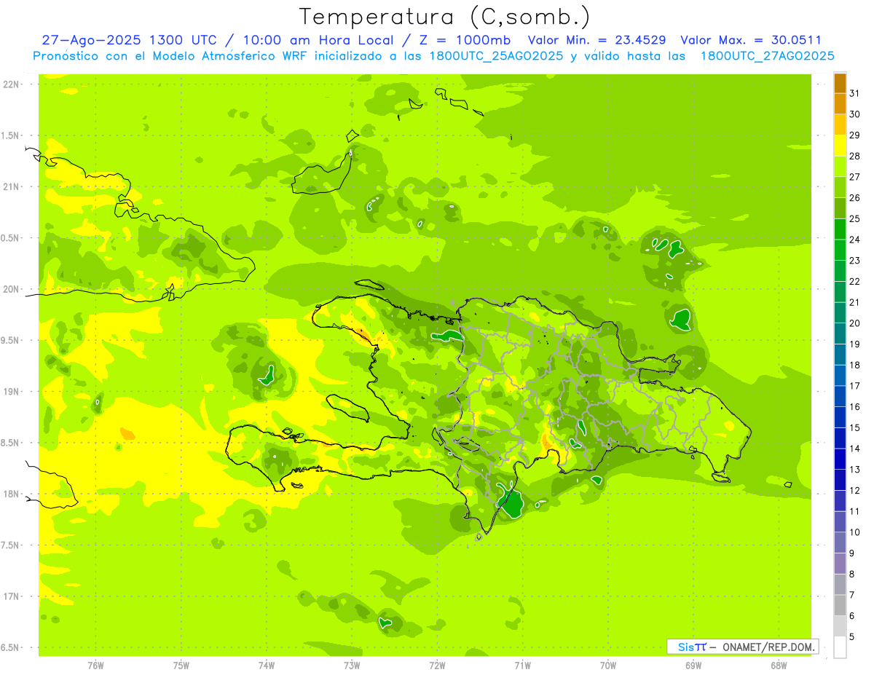Click the '69W' longitude axis label
This screenshot has height=675, width=874.
[693, 665]
